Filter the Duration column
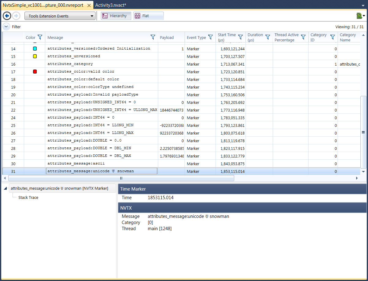 tap(268, 37)
